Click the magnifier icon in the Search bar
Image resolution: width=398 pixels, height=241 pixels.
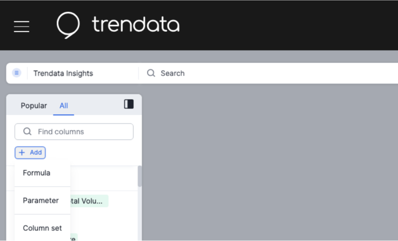(151, 73)
